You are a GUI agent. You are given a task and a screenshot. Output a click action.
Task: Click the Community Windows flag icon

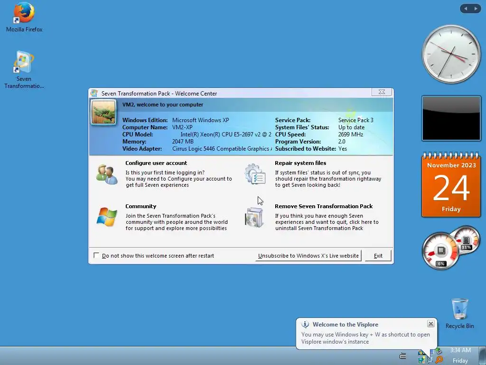point(107,217)
